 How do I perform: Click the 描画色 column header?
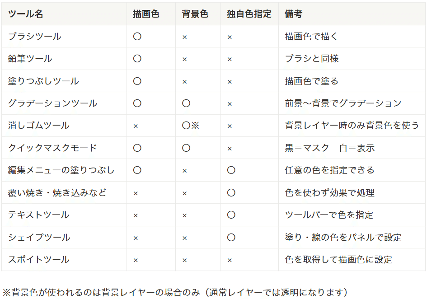(x=146, y=14)
